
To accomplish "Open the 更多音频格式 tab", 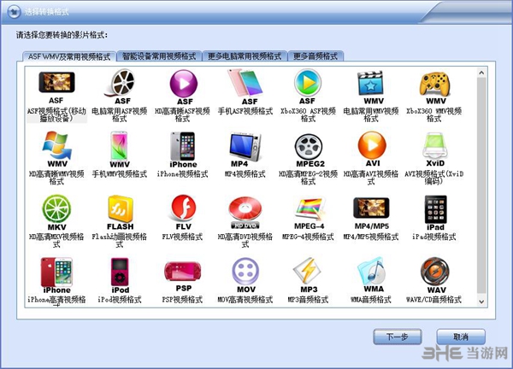I will click(315, 56).
